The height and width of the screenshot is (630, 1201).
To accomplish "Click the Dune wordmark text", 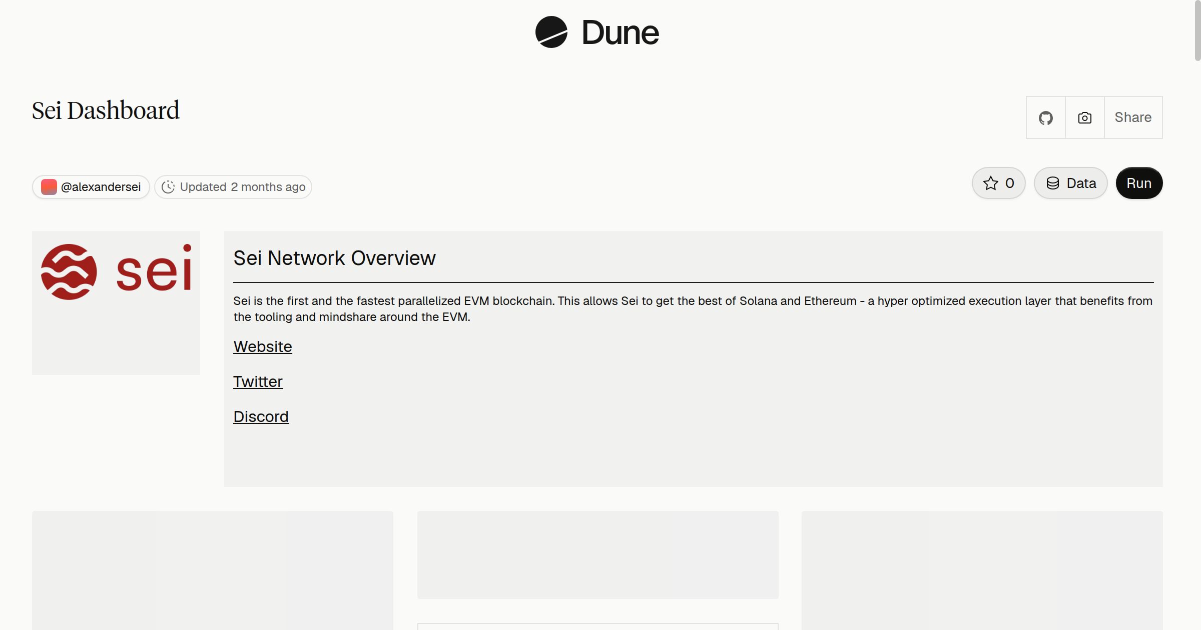I will point(620,32).
